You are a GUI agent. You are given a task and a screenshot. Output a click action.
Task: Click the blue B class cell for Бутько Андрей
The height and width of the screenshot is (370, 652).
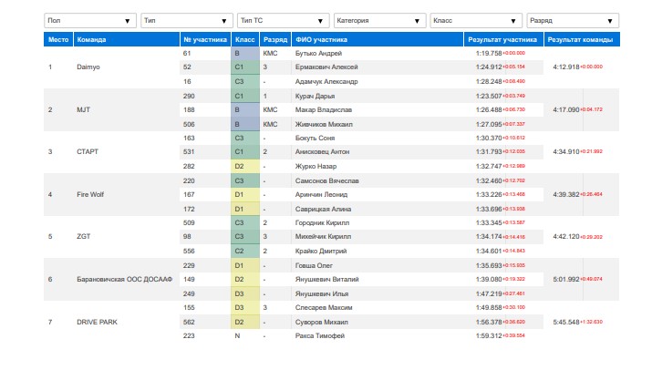coord(245,53)
